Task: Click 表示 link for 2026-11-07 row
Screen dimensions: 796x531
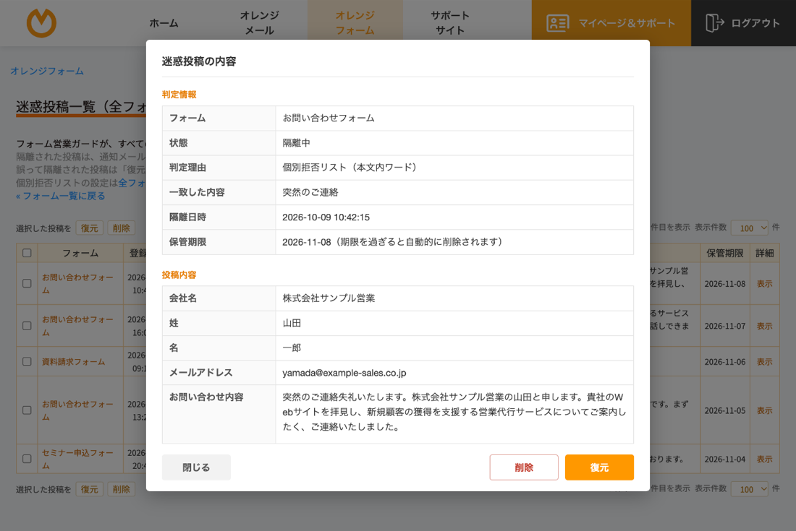Action: coord(765,326)
